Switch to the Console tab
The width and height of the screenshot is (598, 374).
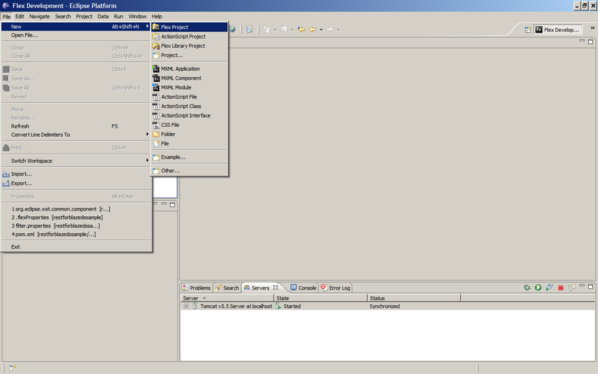click(x=304, y=288)
